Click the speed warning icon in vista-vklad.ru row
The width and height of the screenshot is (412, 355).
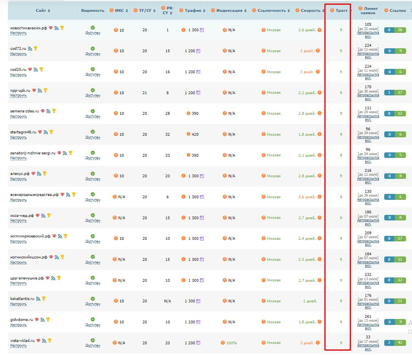(x=318, y=343)
